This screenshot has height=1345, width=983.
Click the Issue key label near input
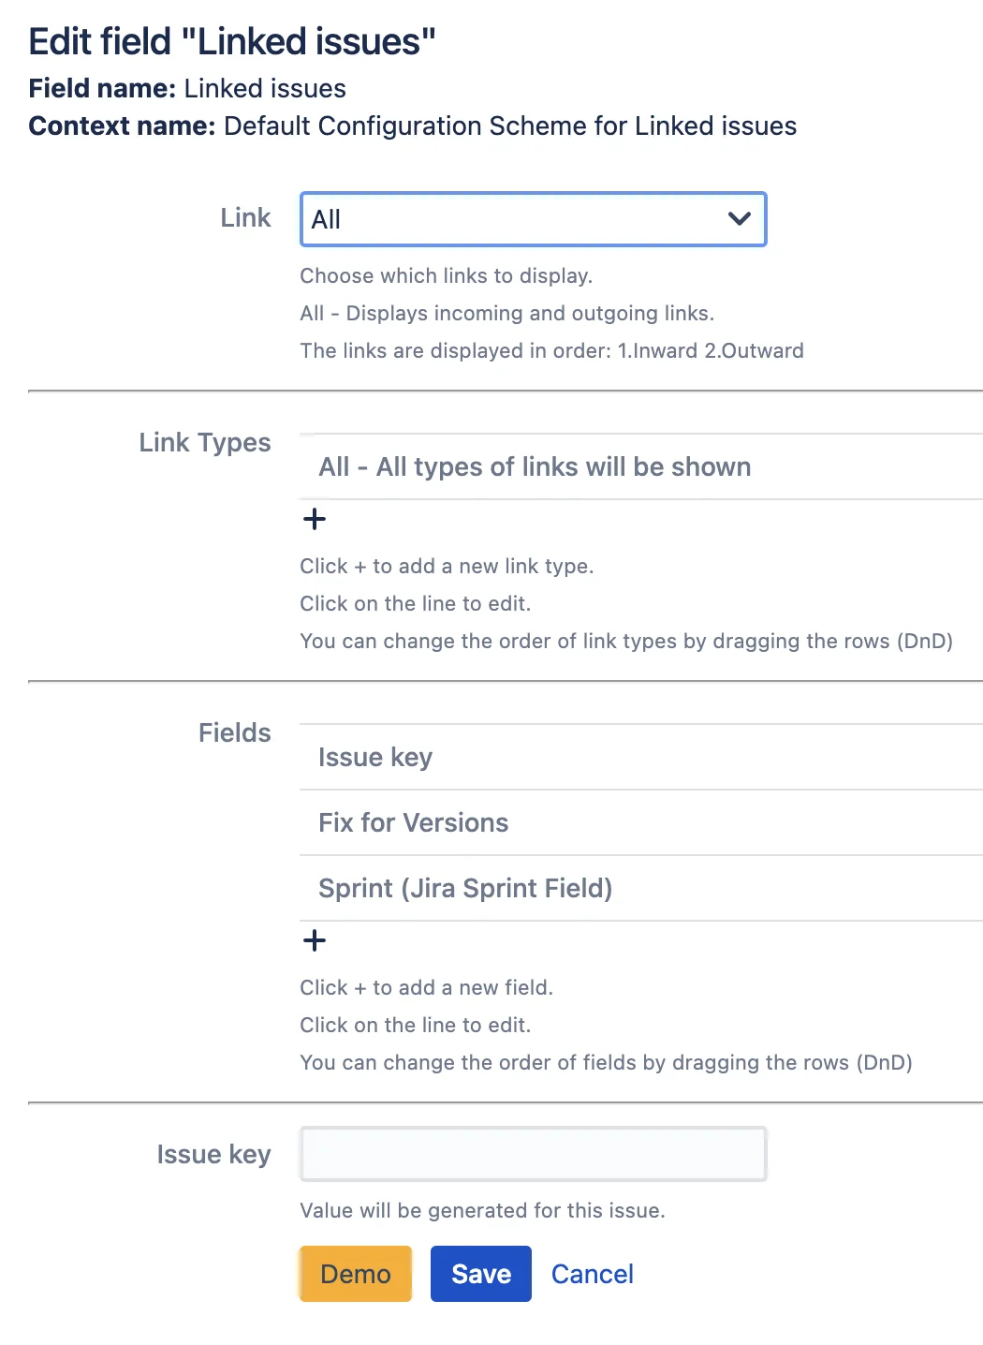click(x=213, y=1154)
